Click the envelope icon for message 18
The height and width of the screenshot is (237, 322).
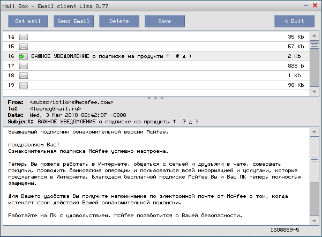point(24,76)
